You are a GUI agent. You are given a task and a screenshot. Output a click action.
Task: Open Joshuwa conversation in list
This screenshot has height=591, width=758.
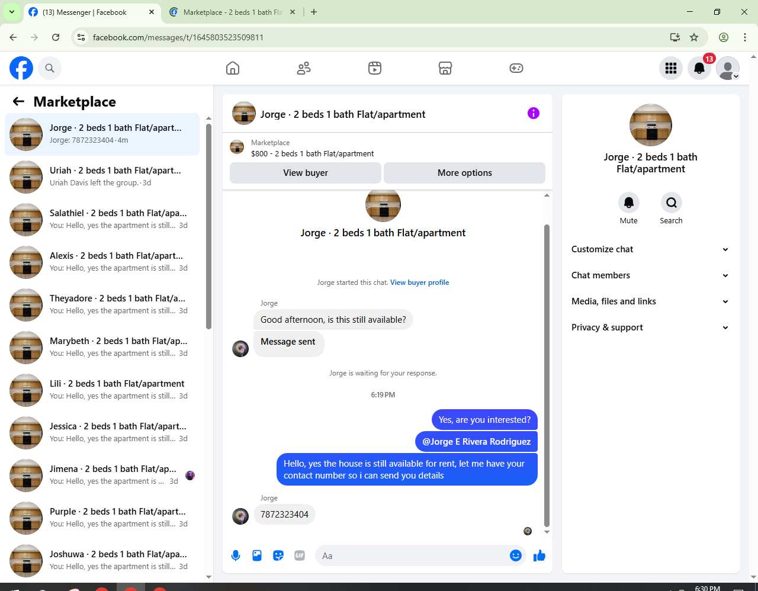point(102,561)
